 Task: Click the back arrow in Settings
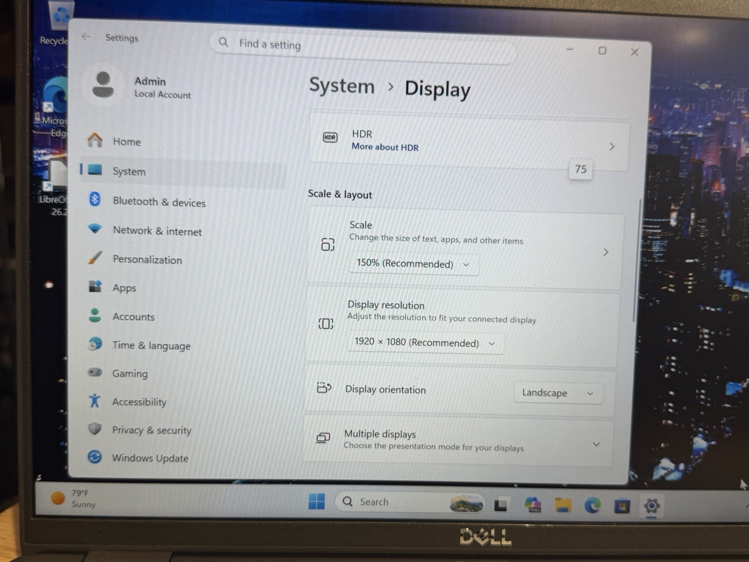click(86, 37)
